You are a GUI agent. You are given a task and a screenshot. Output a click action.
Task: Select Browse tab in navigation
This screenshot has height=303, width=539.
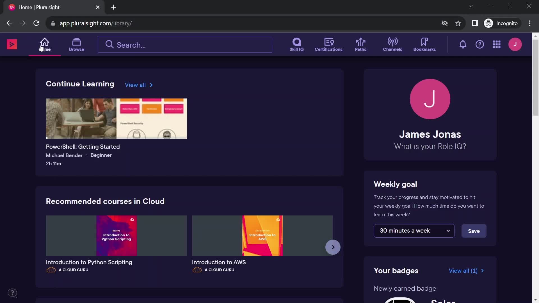coord(76,44)
